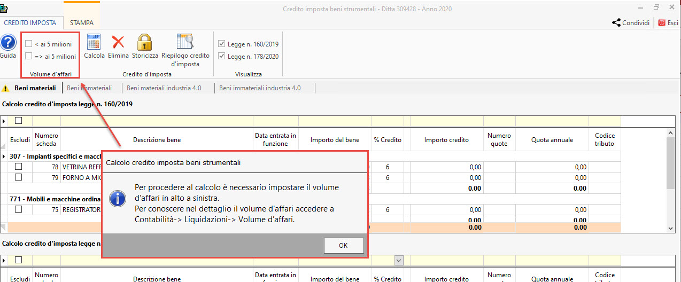
Task: Open the Beni materiali industria 4.0 tab
Action: [164, 88]
